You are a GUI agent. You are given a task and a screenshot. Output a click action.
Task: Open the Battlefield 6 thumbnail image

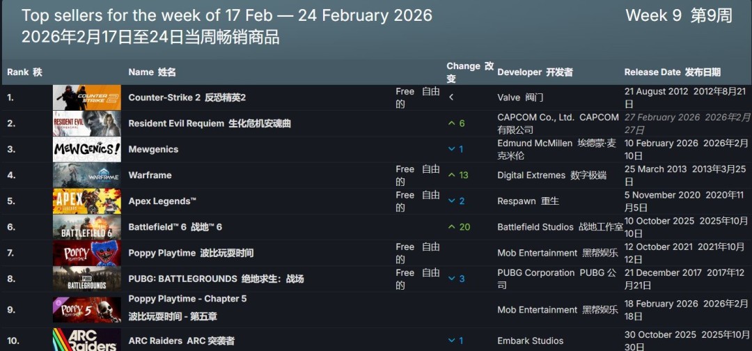(86, 227)
